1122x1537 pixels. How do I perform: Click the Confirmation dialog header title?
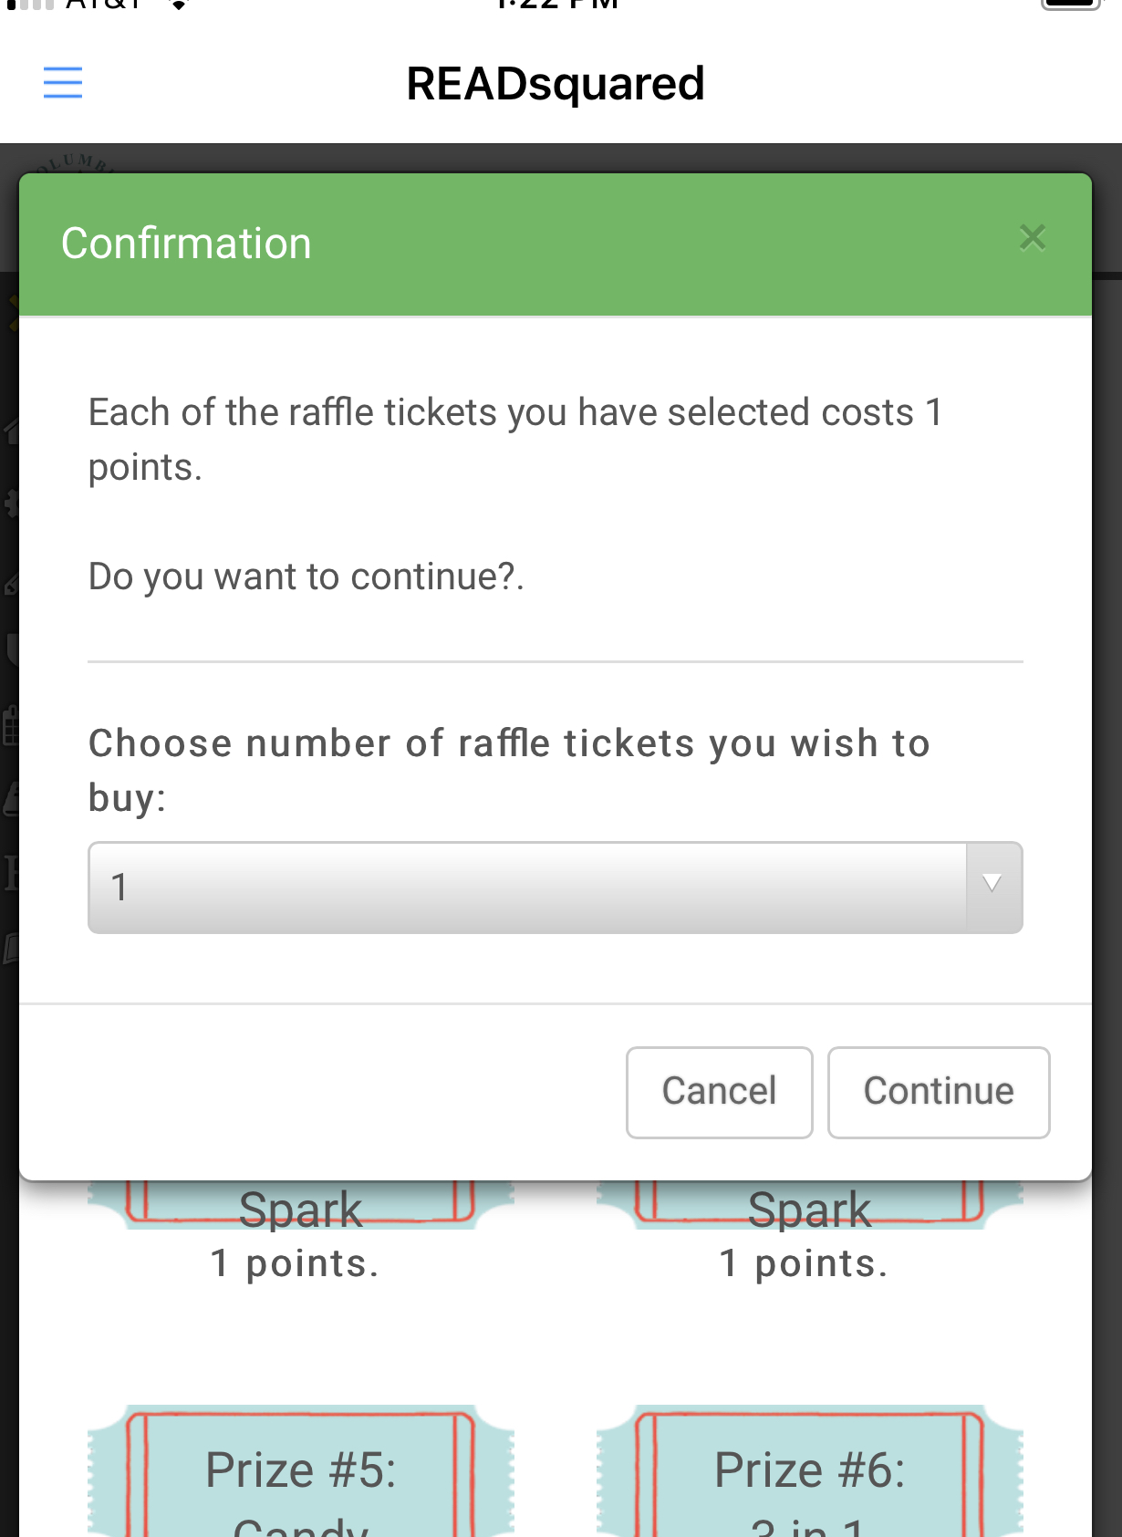[x=186, y=244]
